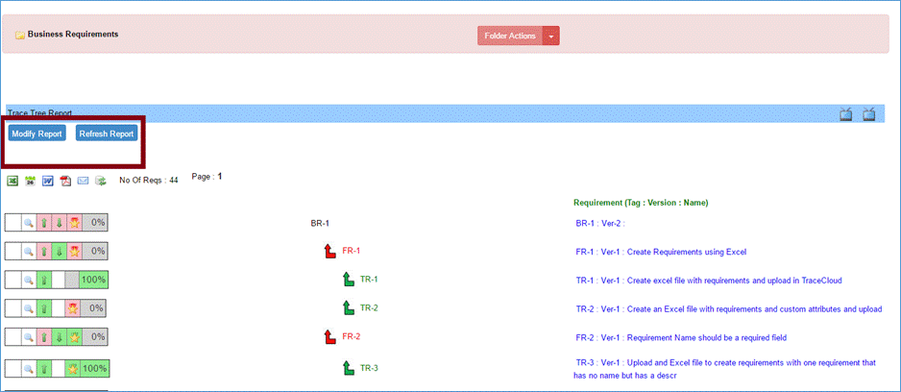The width and height of the screenshot is (901, 392).
Task: Click the 100% progress cell in TR-1 row
Action: (x=93, y=281)
